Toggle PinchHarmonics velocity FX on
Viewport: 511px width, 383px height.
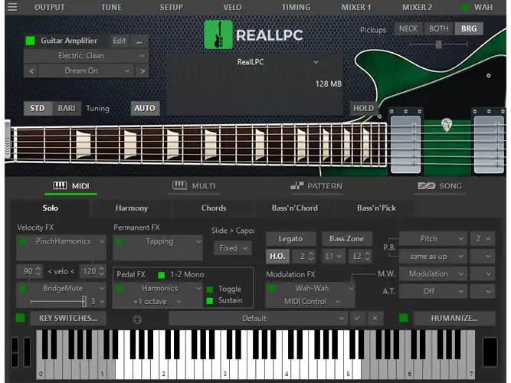point(23,241)
